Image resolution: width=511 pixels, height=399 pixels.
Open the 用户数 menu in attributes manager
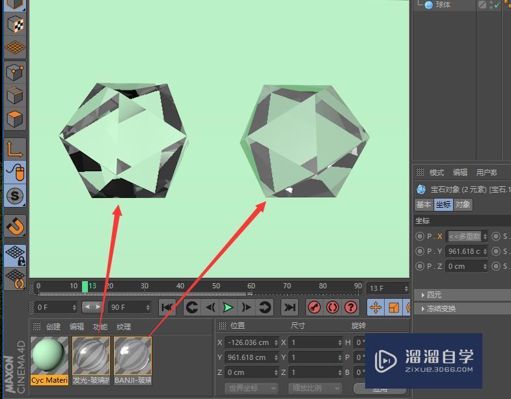click(x=486, y=172)
